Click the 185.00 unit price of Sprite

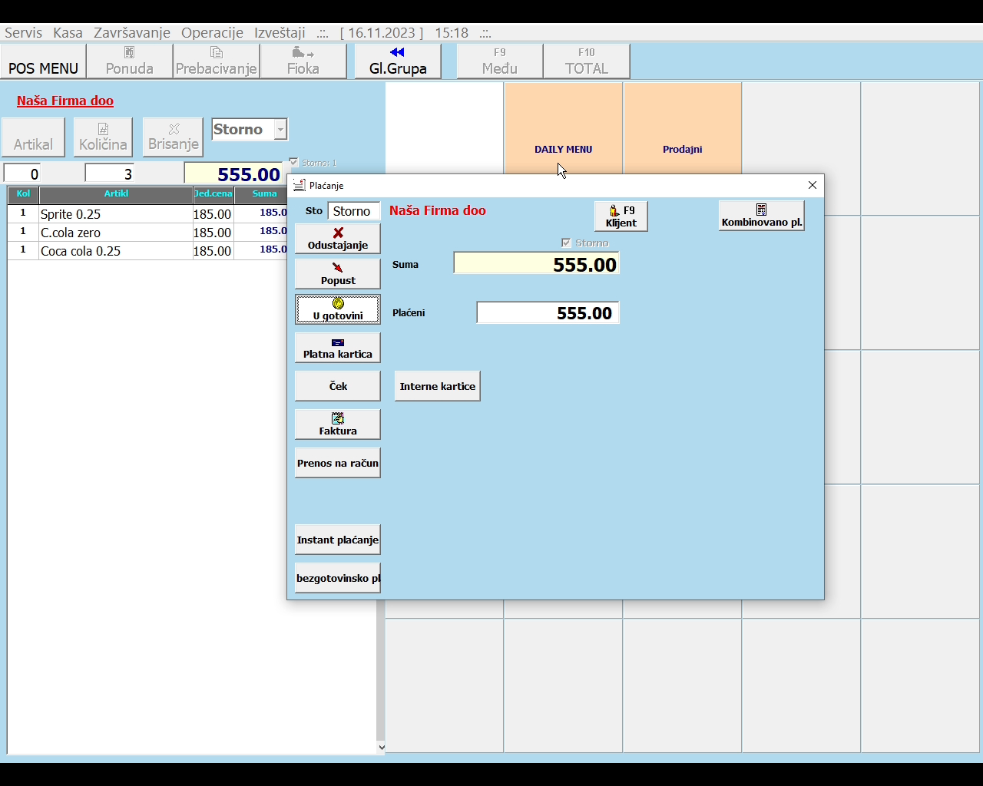coord(213,214)
